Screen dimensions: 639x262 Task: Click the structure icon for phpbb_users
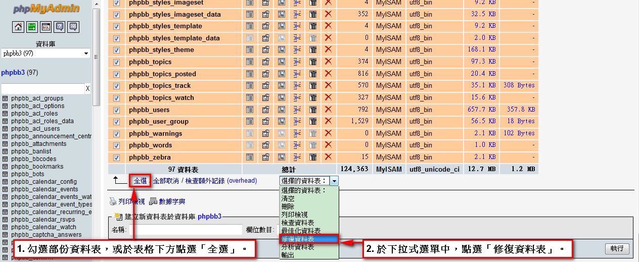265,110
